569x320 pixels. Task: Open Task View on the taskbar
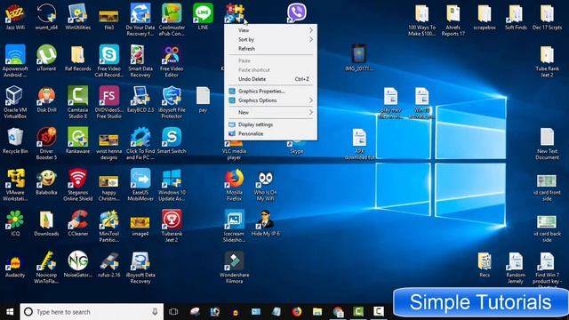coord(173,312)
